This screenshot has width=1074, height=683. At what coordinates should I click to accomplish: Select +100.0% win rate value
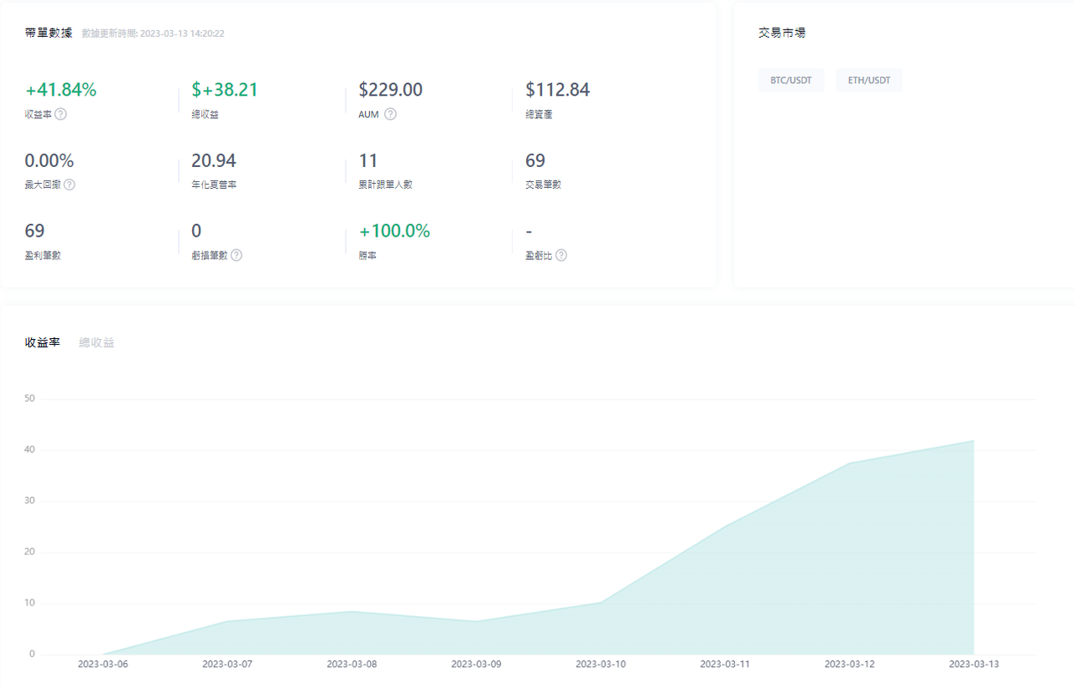(x=394, y=231)
